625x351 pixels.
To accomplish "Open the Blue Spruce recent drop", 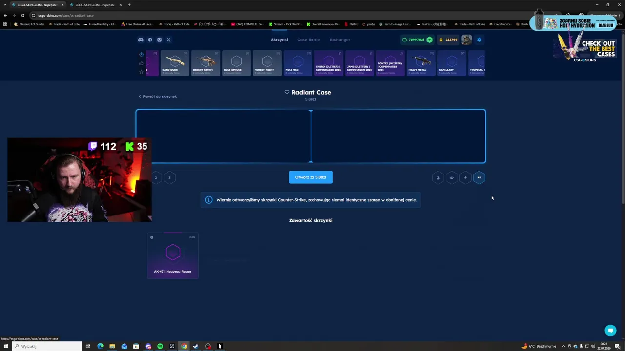I will [236, 63].
